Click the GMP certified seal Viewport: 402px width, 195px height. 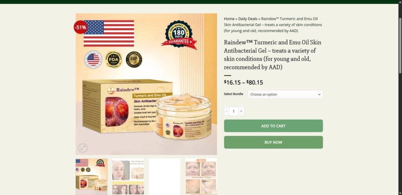(134, 59)
